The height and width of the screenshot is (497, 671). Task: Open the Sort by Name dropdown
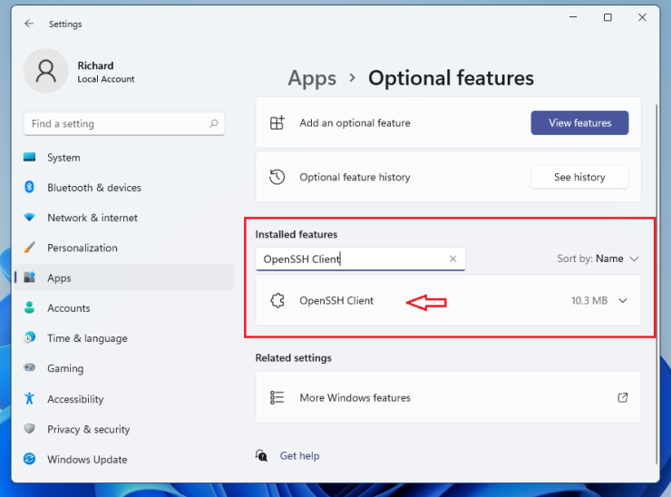598,258
